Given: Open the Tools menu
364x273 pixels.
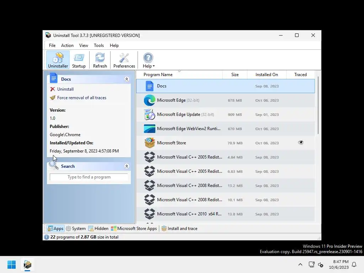Looking at the screenshot, I should [99, 45].
